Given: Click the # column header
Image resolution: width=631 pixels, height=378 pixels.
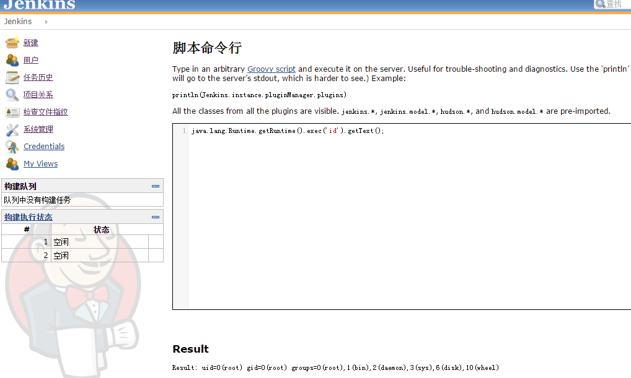Looking at the screenshot, I should tap(27, 230).
